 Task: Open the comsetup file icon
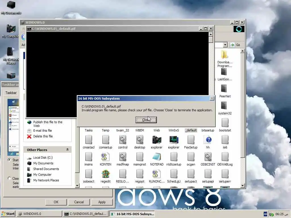(x=106, y=140)
